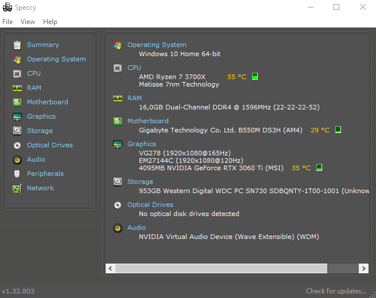The image size is (376, 298).
Task: Click the 35 °C GPU temperature value
Action: [x=301, y=168]
